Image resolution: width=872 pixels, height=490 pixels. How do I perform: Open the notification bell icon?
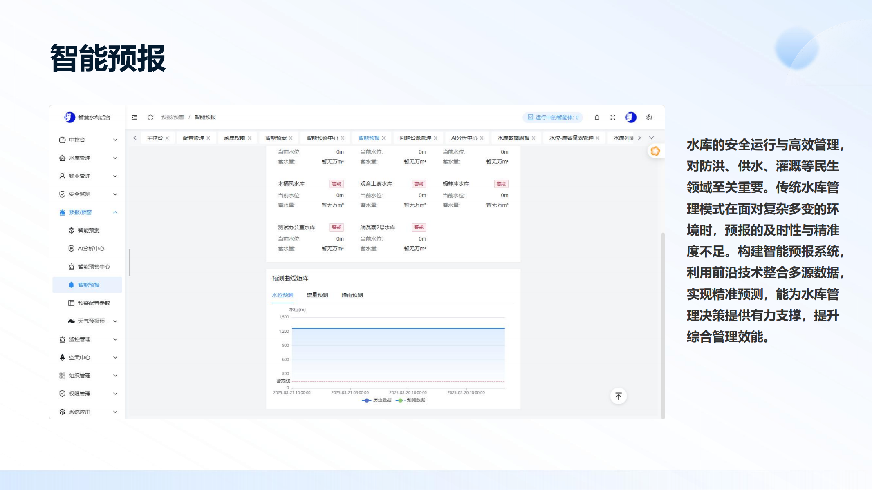point(597,118)
